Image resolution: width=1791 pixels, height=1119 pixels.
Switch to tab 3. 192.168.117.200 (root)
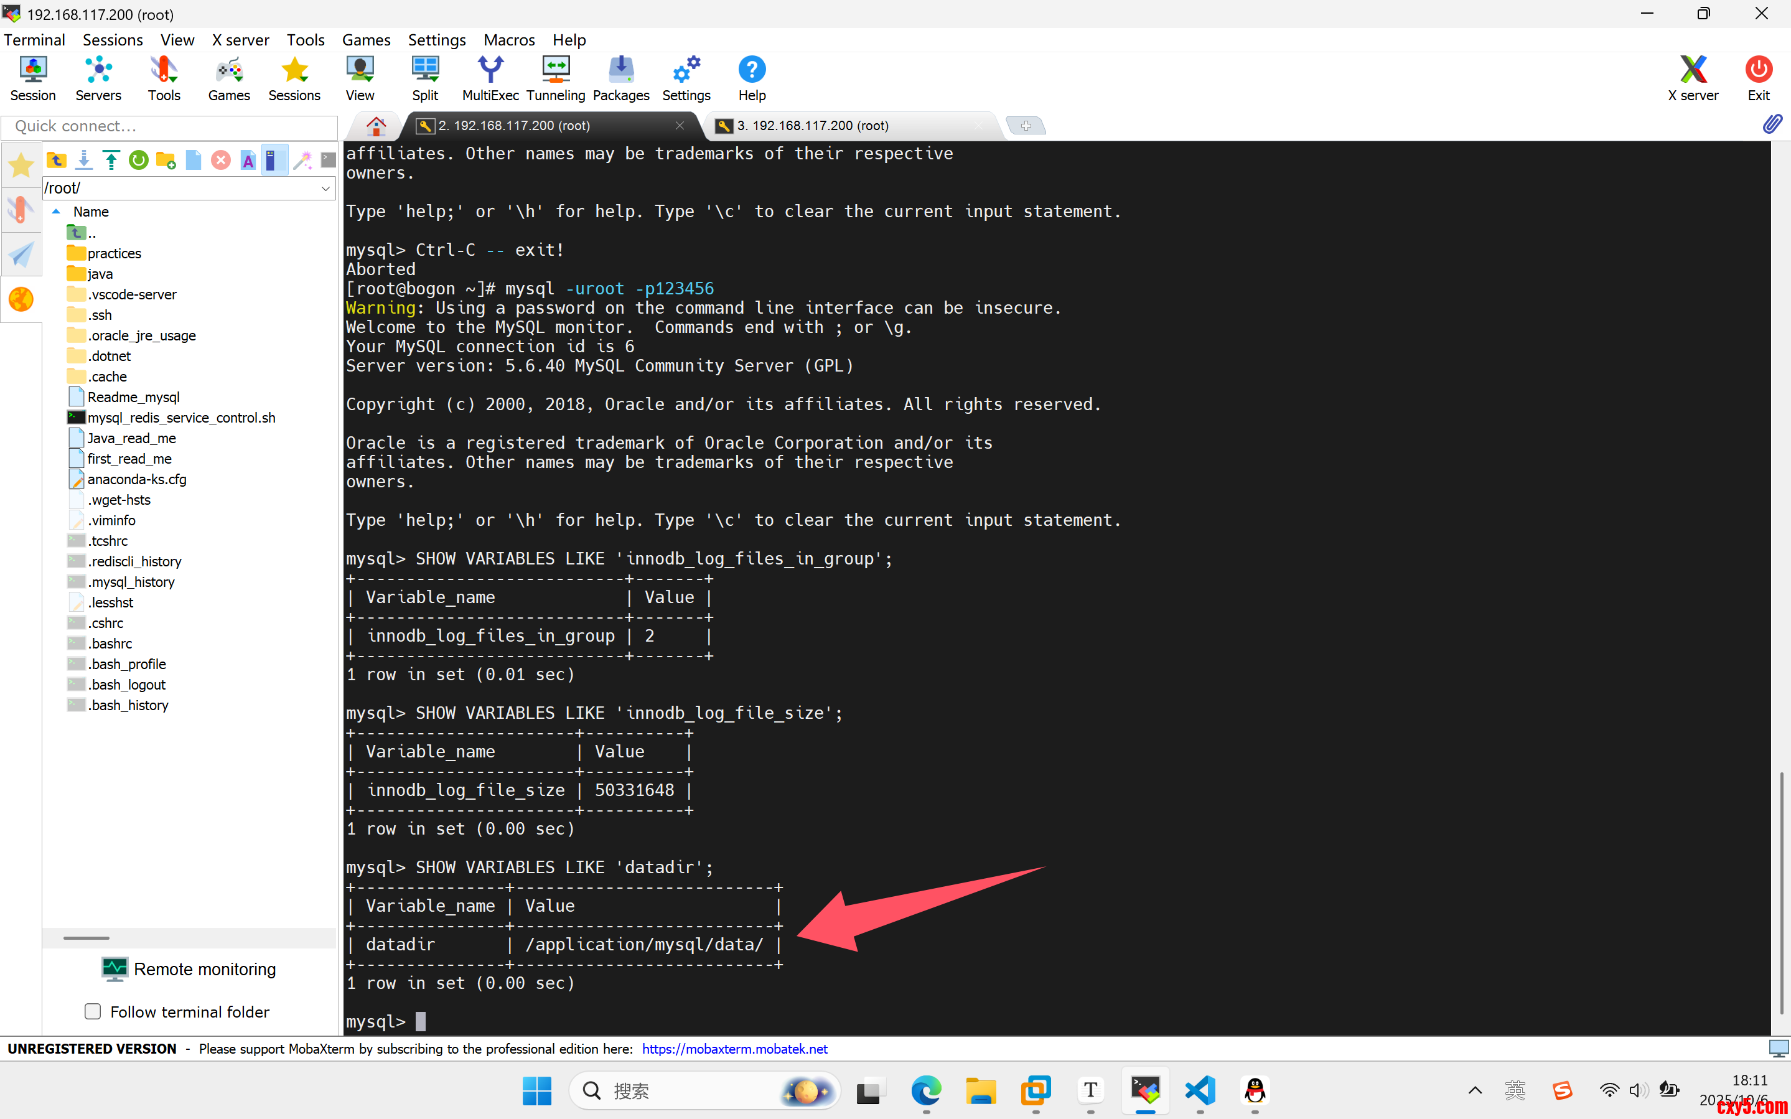click(812, 126)
